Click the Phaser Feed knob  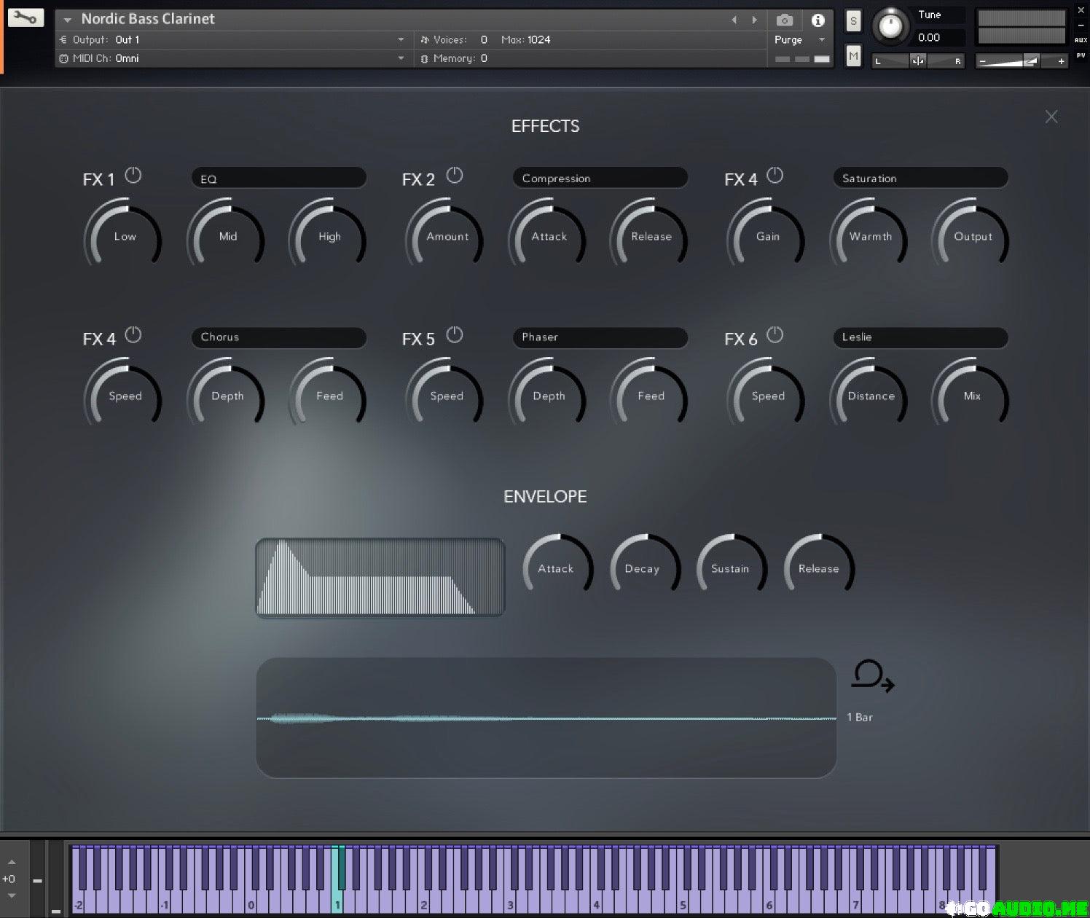[650, 396]
